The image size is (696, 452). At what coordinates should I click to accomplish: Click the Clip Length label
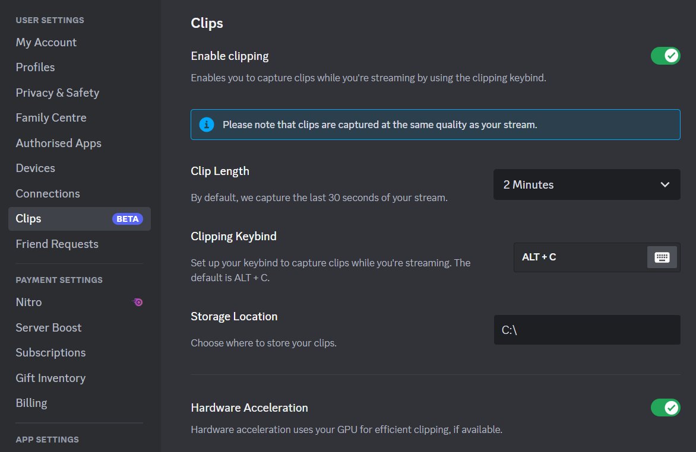tap(220, 171)
